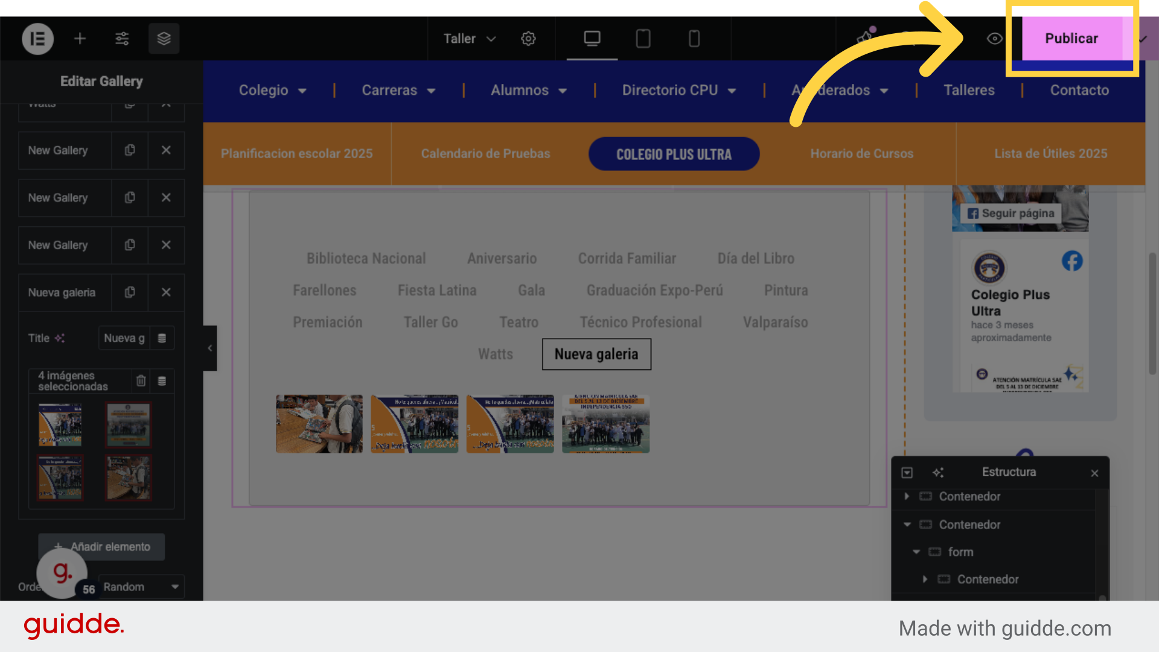Open page settings gear icon

coord(528,39)
